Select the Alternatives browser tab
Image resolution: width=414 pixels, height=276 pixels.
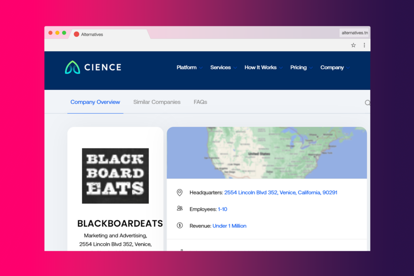tap(109, 34)
